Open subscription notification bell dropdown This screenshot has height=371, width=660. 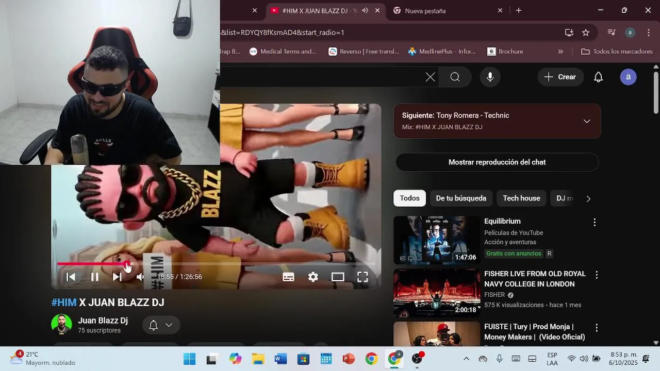tap(161, 325)
